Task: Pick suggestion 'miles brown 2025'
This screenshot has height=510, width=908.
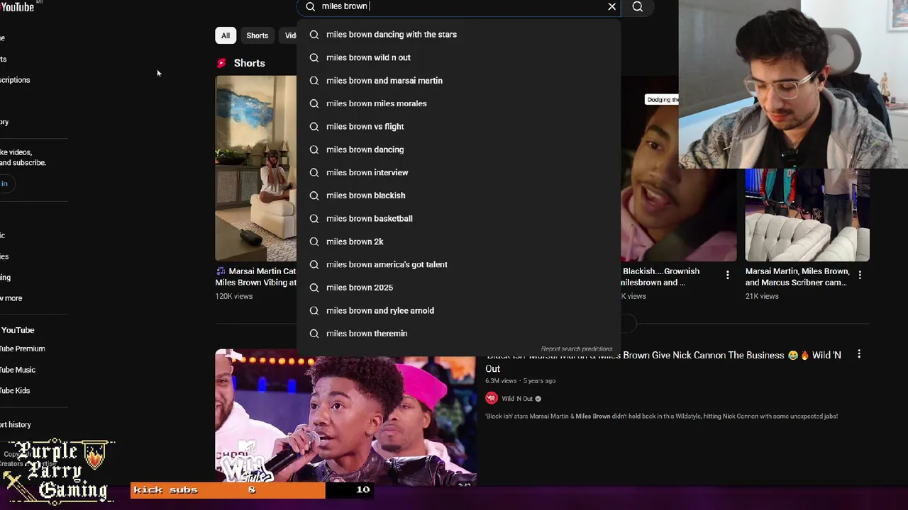Action: pyautogui.click(x=458, y=288)
